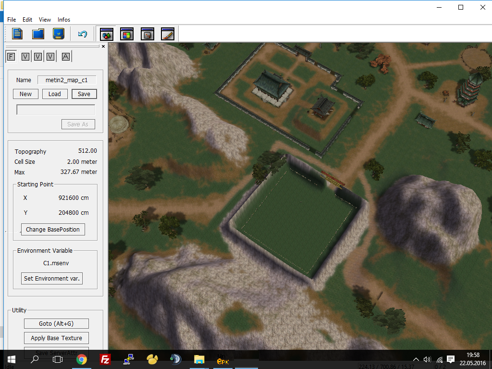The image size is (492, 369).
Task: Click the New map button
Action: 26,94
